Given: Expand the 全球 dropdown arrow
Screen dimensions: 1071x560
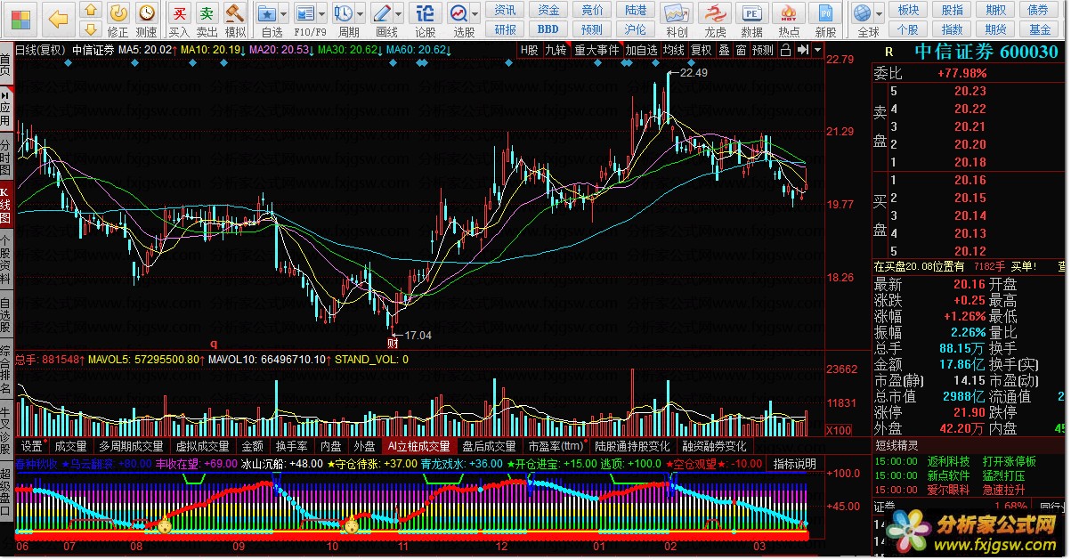Looking at the screenshot, I should click(x=879, y=14).
